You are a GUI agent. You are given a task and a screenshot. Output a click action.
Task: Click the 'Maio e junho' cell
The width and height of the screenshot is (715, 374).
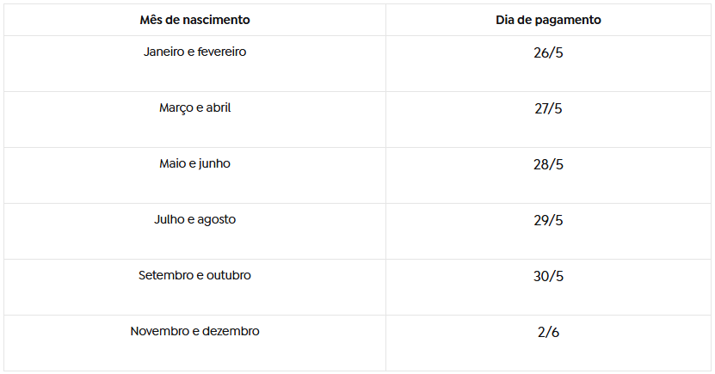(x=194, y=164)
